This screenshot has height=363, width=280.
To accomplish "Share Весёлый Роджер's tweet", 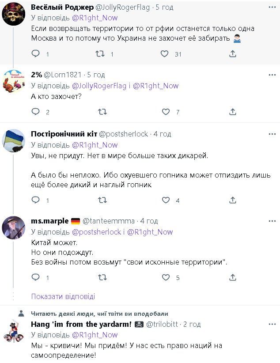I will coord(233,54).
